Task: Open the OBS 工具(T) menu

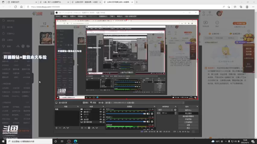Action: (112, 16)
